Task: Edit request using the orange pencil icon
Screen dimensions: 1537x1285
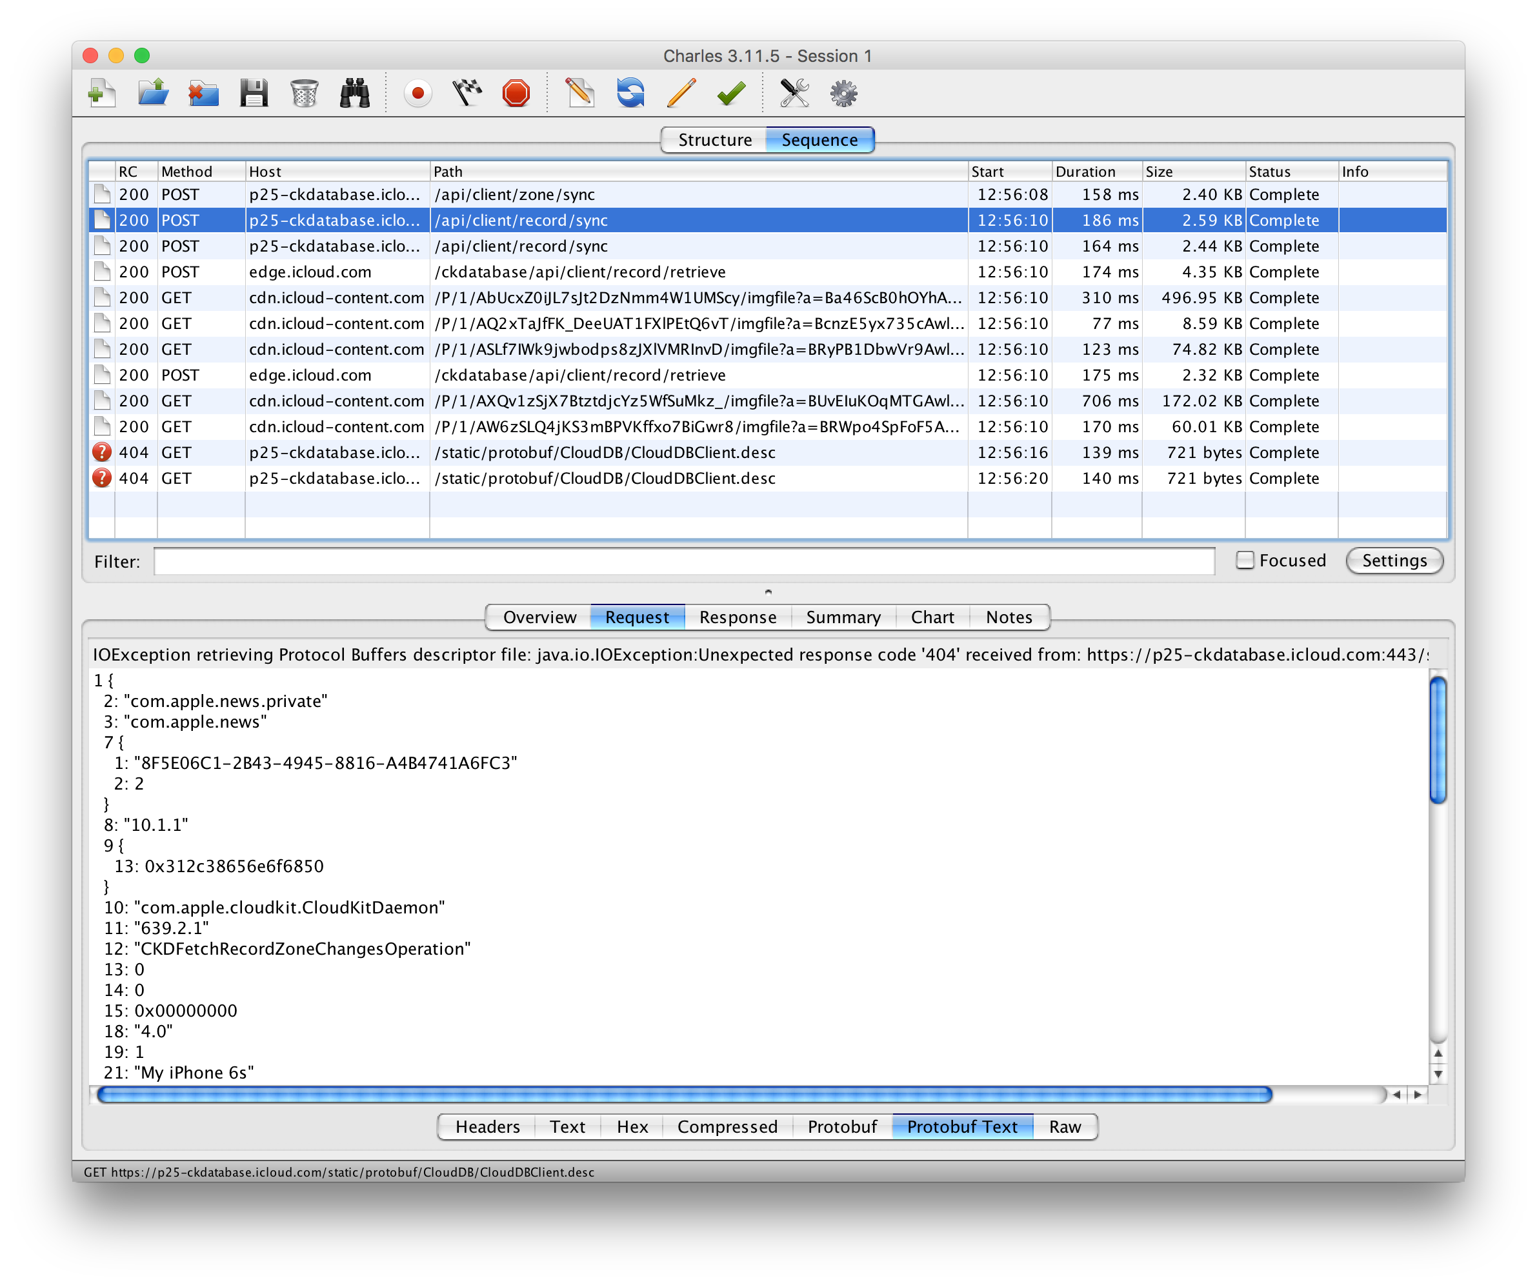Action: (x=681, y=93)
